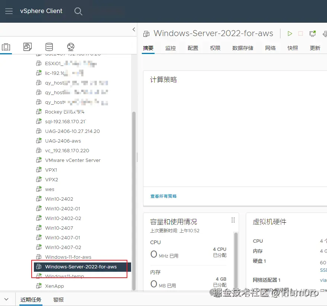Switch to Storage view icon
The image size is (327, 306).
[x=49, y=47]
